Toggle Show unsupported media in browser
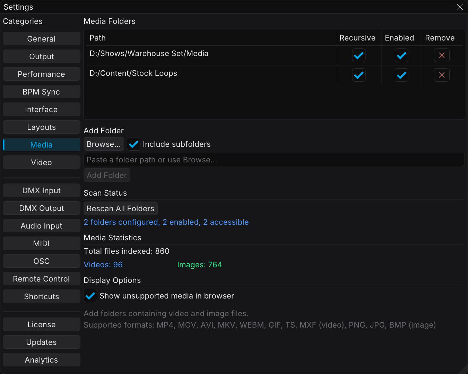468x374 pixels. point(90,296)
